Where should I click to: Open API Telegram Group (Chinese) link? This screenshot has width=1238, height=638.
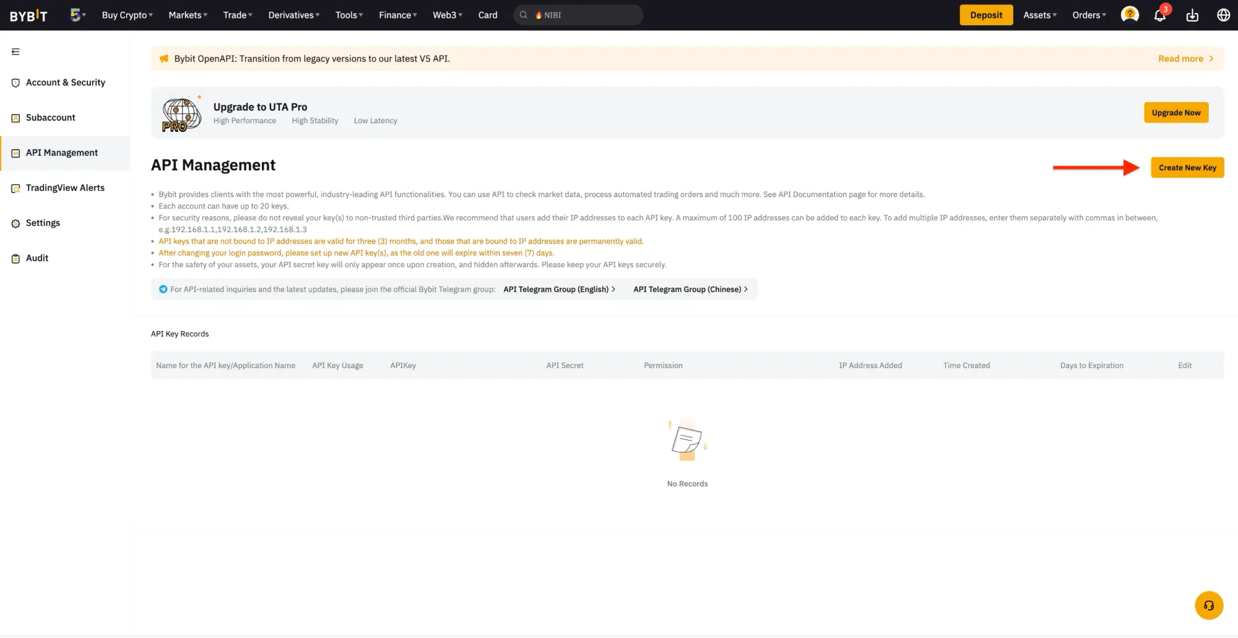point(691,289)
